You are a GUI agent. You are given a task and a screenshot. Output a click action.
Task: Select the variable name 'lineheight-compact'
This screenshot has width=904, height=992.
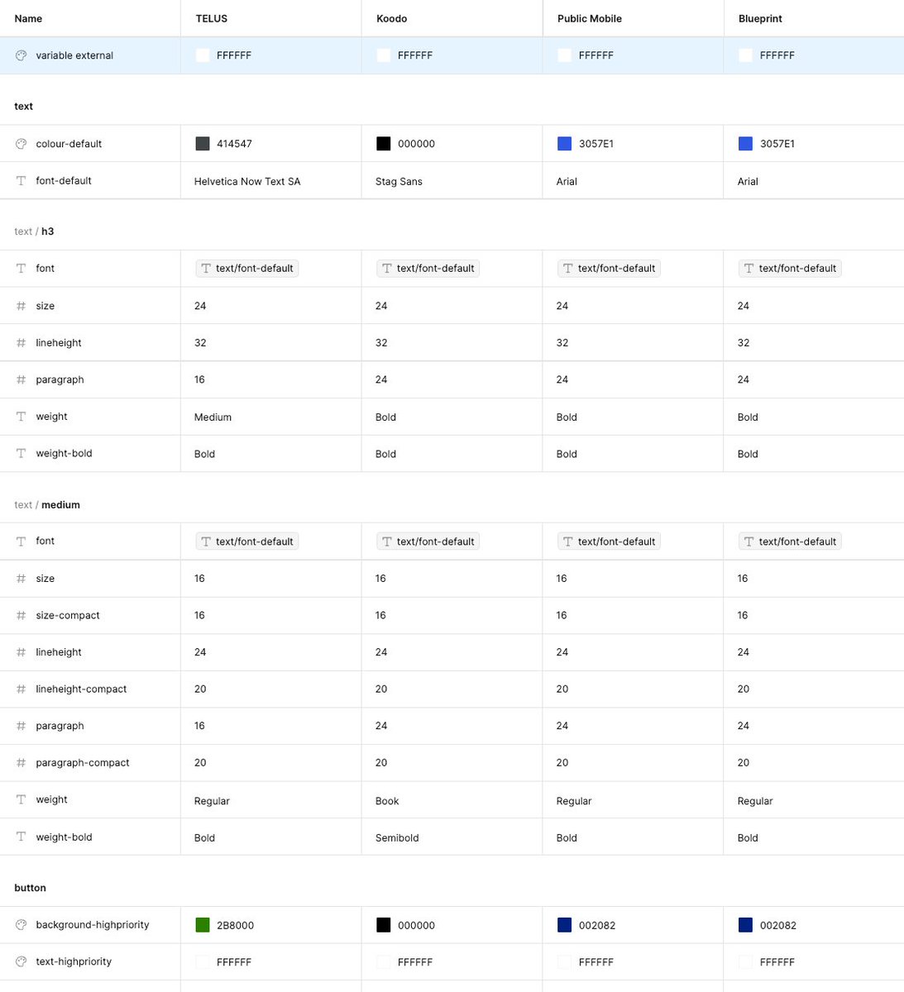click(x=81, y=689)
